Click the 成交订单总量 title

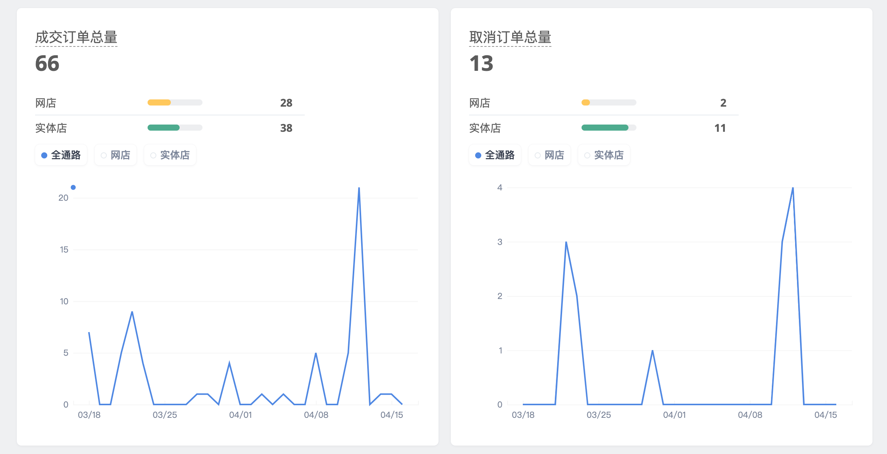tap(76, 37)
